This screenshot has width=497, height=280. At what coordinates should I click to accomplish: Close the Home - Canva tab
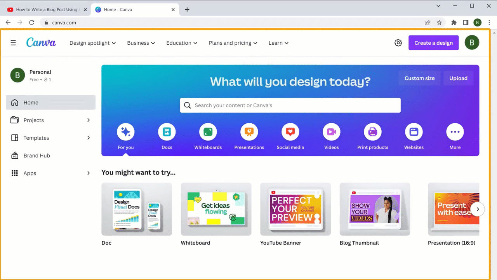[174, 10]
